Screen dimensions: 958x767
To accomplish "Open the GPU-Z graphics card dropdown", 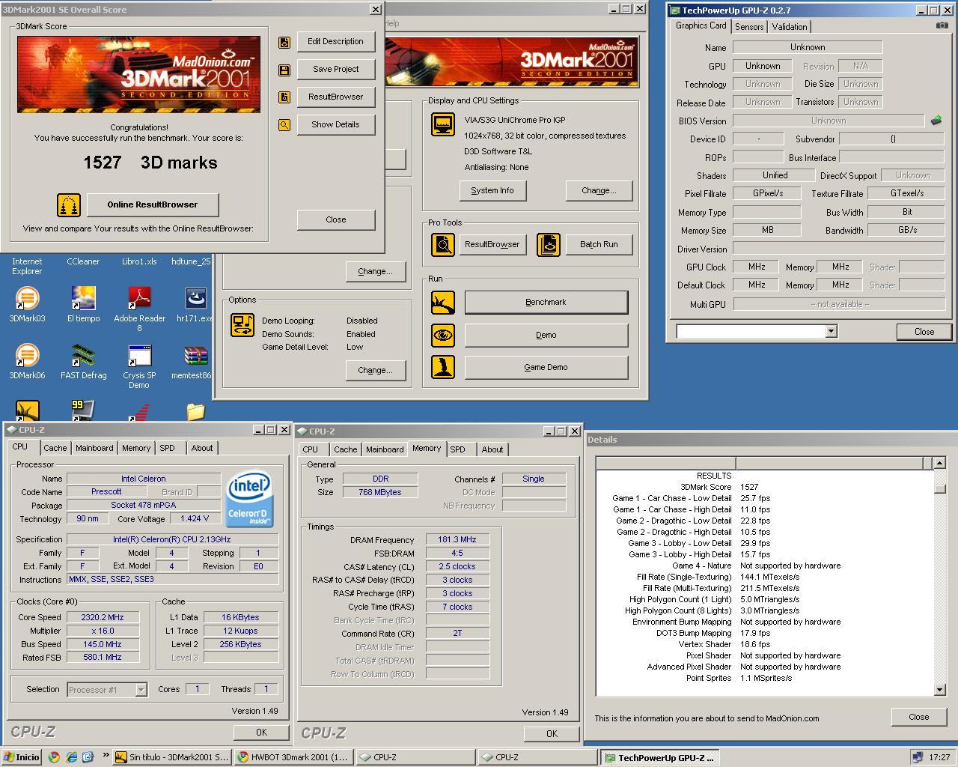I will pyautogui.click(x=831, y=331).
